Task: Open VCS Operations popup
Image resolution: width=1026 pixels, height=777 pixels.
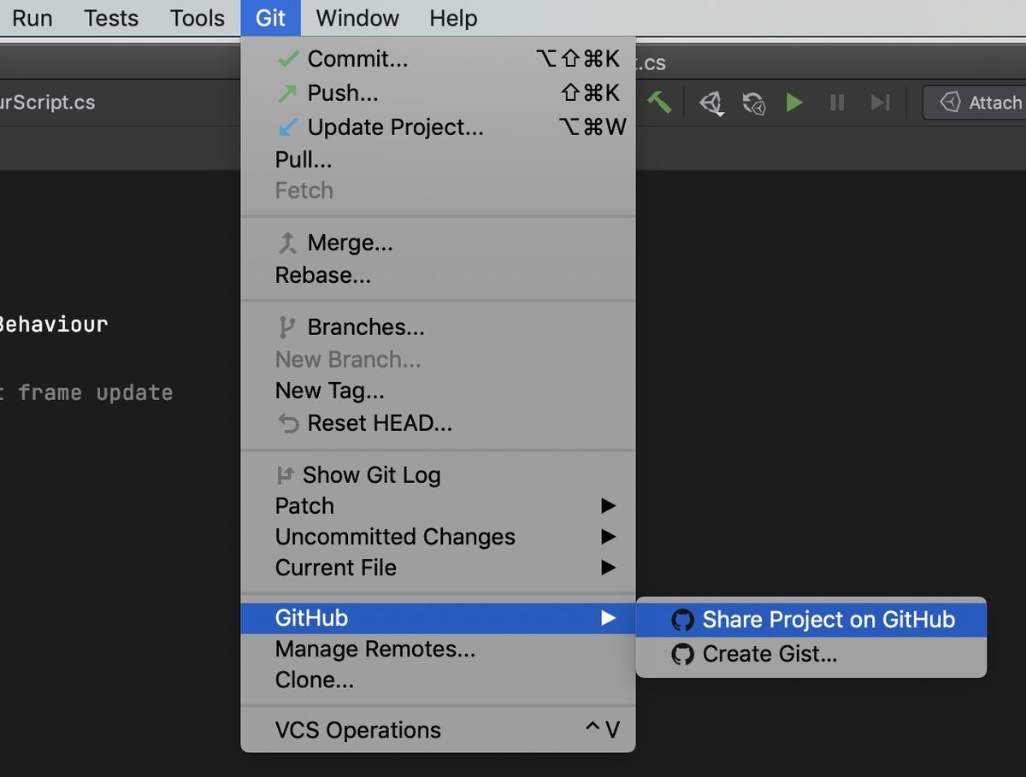Action: tap(357, 730)
